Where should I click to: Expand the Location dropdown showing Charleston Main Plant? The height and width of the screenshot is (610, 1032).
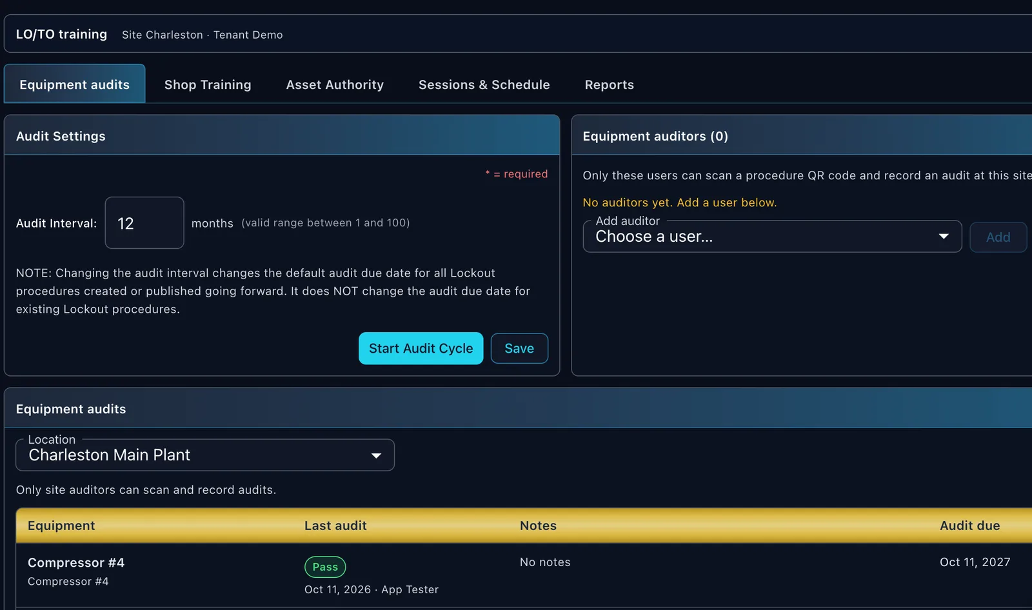pos(205,455)
